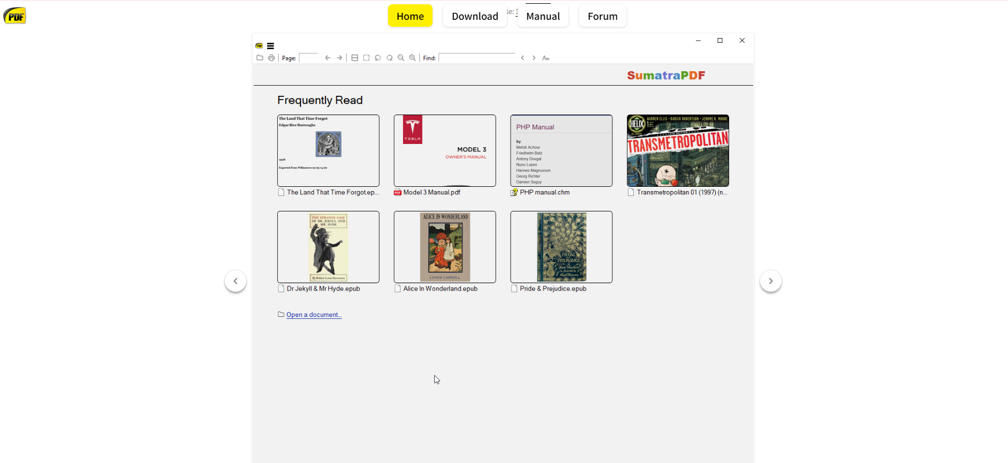Find next match chevron
The height and width of the screenshot is (463, 1008).
coord(534,58)
